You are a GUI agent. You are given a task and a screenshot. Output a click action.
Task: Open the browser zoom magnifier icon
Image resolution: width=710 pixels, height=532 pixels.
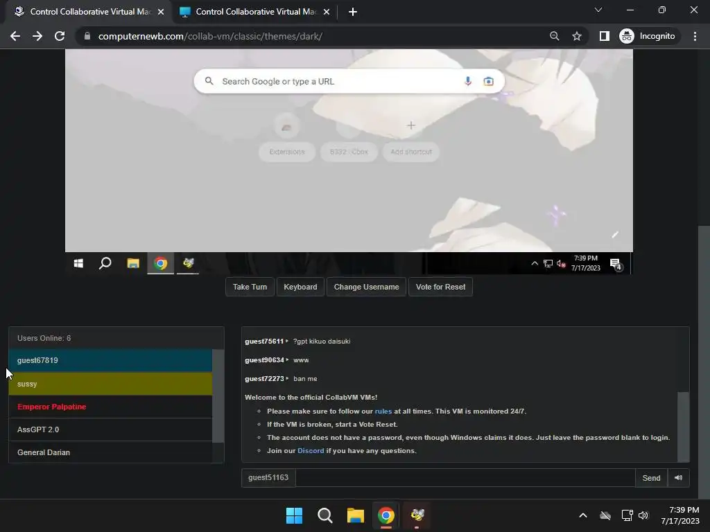(x=554, y=36)
